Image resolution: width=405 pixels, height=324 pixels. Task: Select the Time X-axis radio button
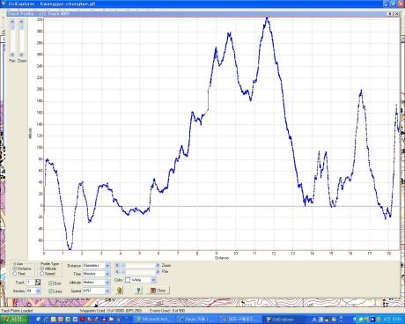(x=14, y=274)
